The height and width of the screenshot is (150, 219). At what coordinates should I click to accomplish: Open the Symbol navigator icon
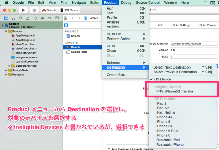[x=13, y=18]
